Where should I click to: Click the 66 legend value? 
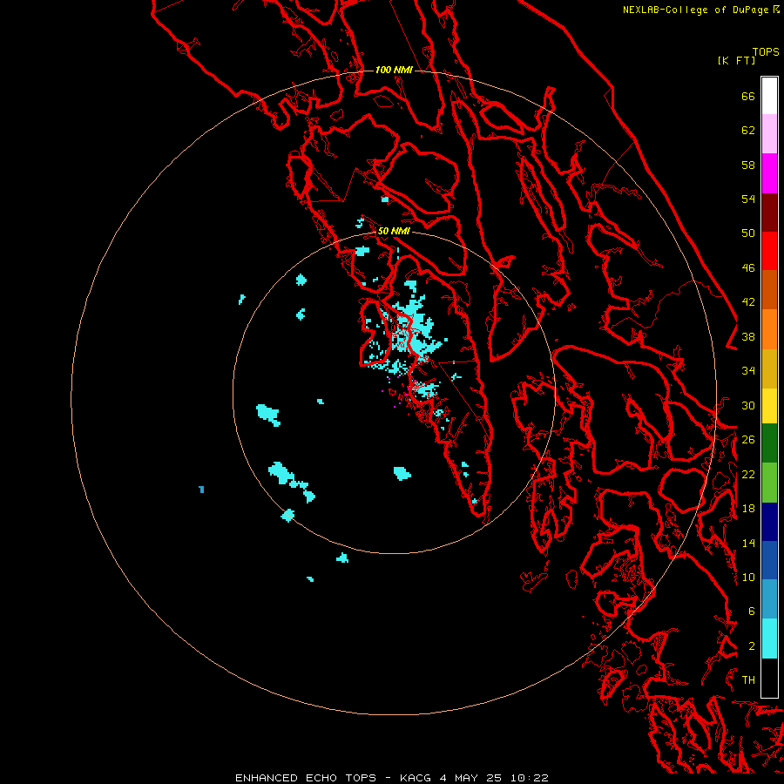pos(748,96)
